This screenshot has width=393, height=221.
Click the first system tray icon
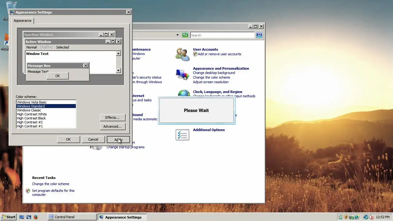pos(340,217)
